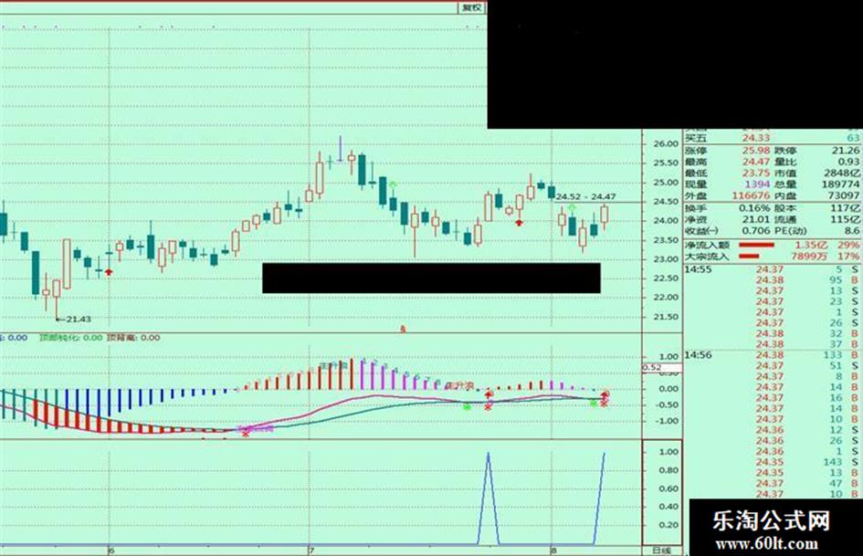Select month 6 on the time axis
This screenshot has height=556, width=863.
pyautogui.click(x=111, y=551)
